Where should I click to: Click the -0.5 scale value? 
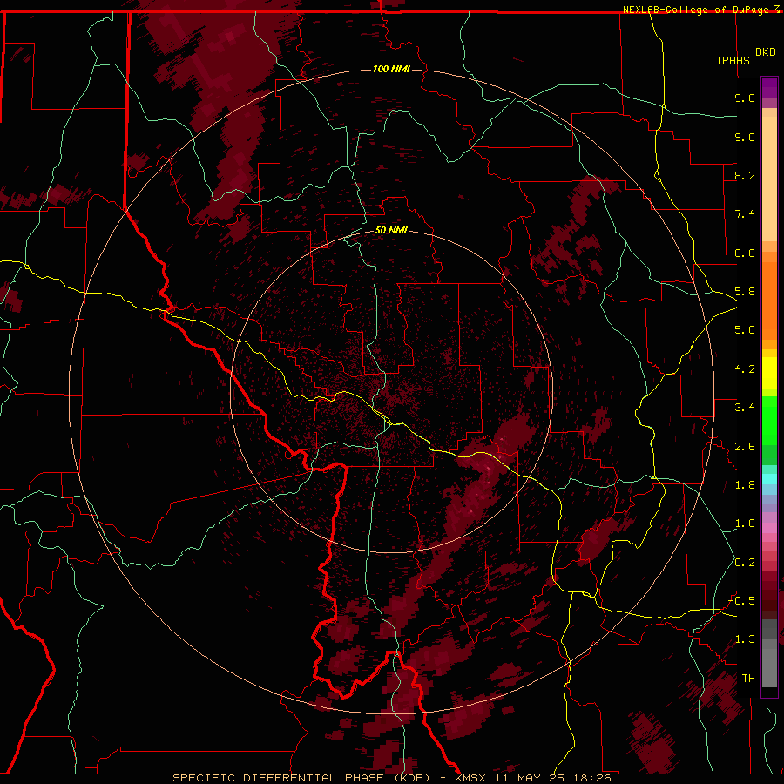tap(741, 601)
